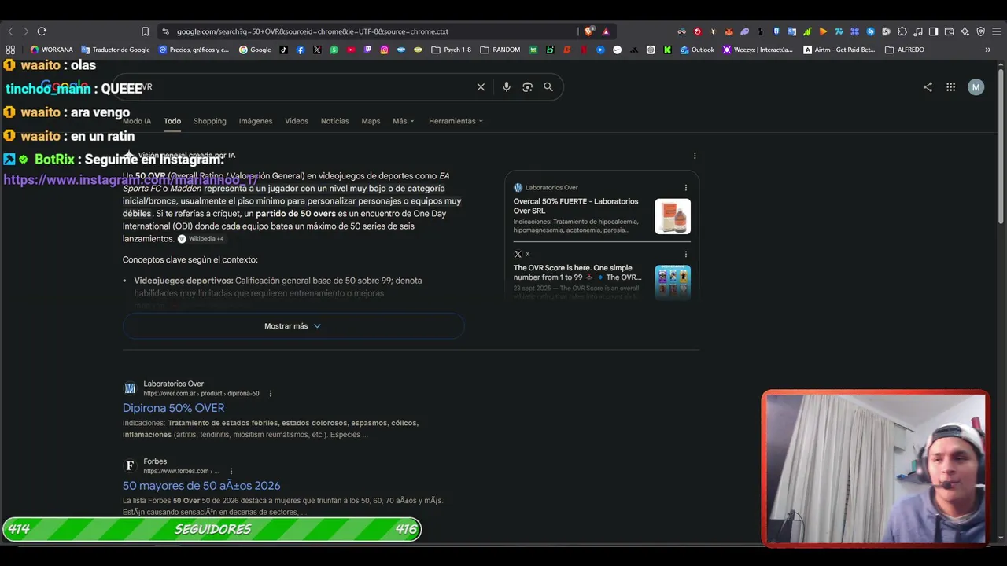The image size is (1007, 566).
Task: Search by image with Google Lens icon
Action: pyautogui.click(x=528, y=87)
